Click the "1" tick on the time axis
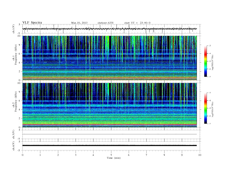225x174 pixels. tap(40, 155)
